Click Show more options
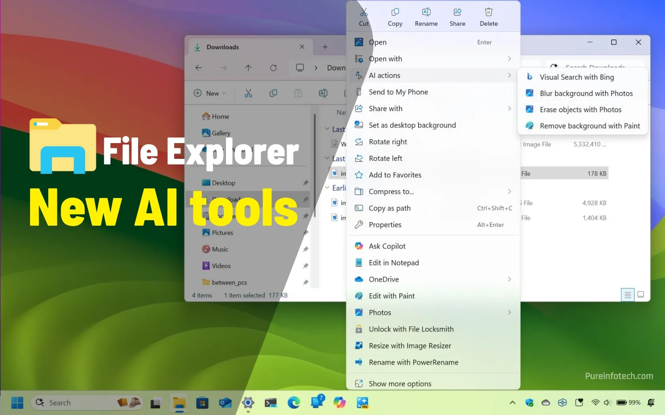Viewport: 665px width, 415px height. pyautogui.click(x=433, y=384)
